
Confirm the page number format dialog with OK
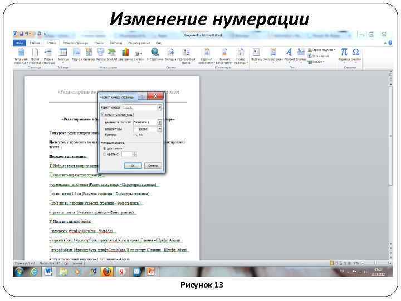click(x=133, y=166)
